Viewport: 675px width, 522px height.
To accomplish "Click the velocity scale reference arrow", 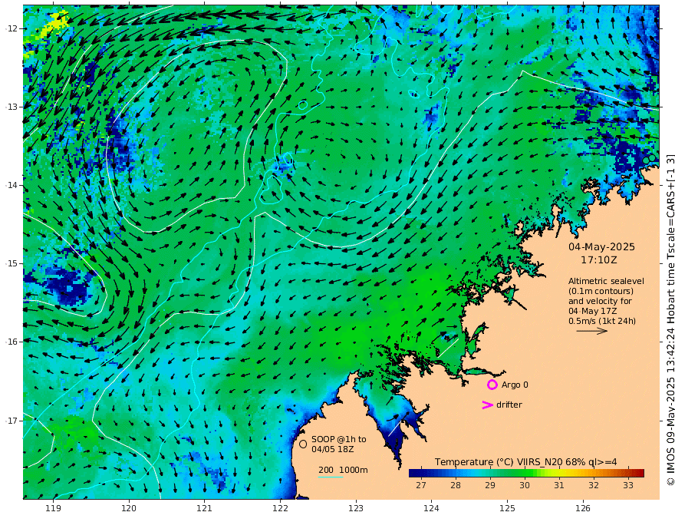I will click(x=592, y=331).
